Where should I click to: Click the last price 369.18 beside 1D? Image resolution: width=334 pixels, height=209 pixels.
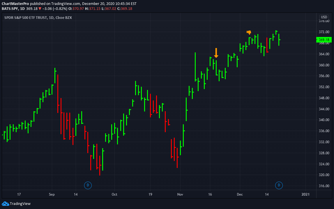tap(32, 9)
